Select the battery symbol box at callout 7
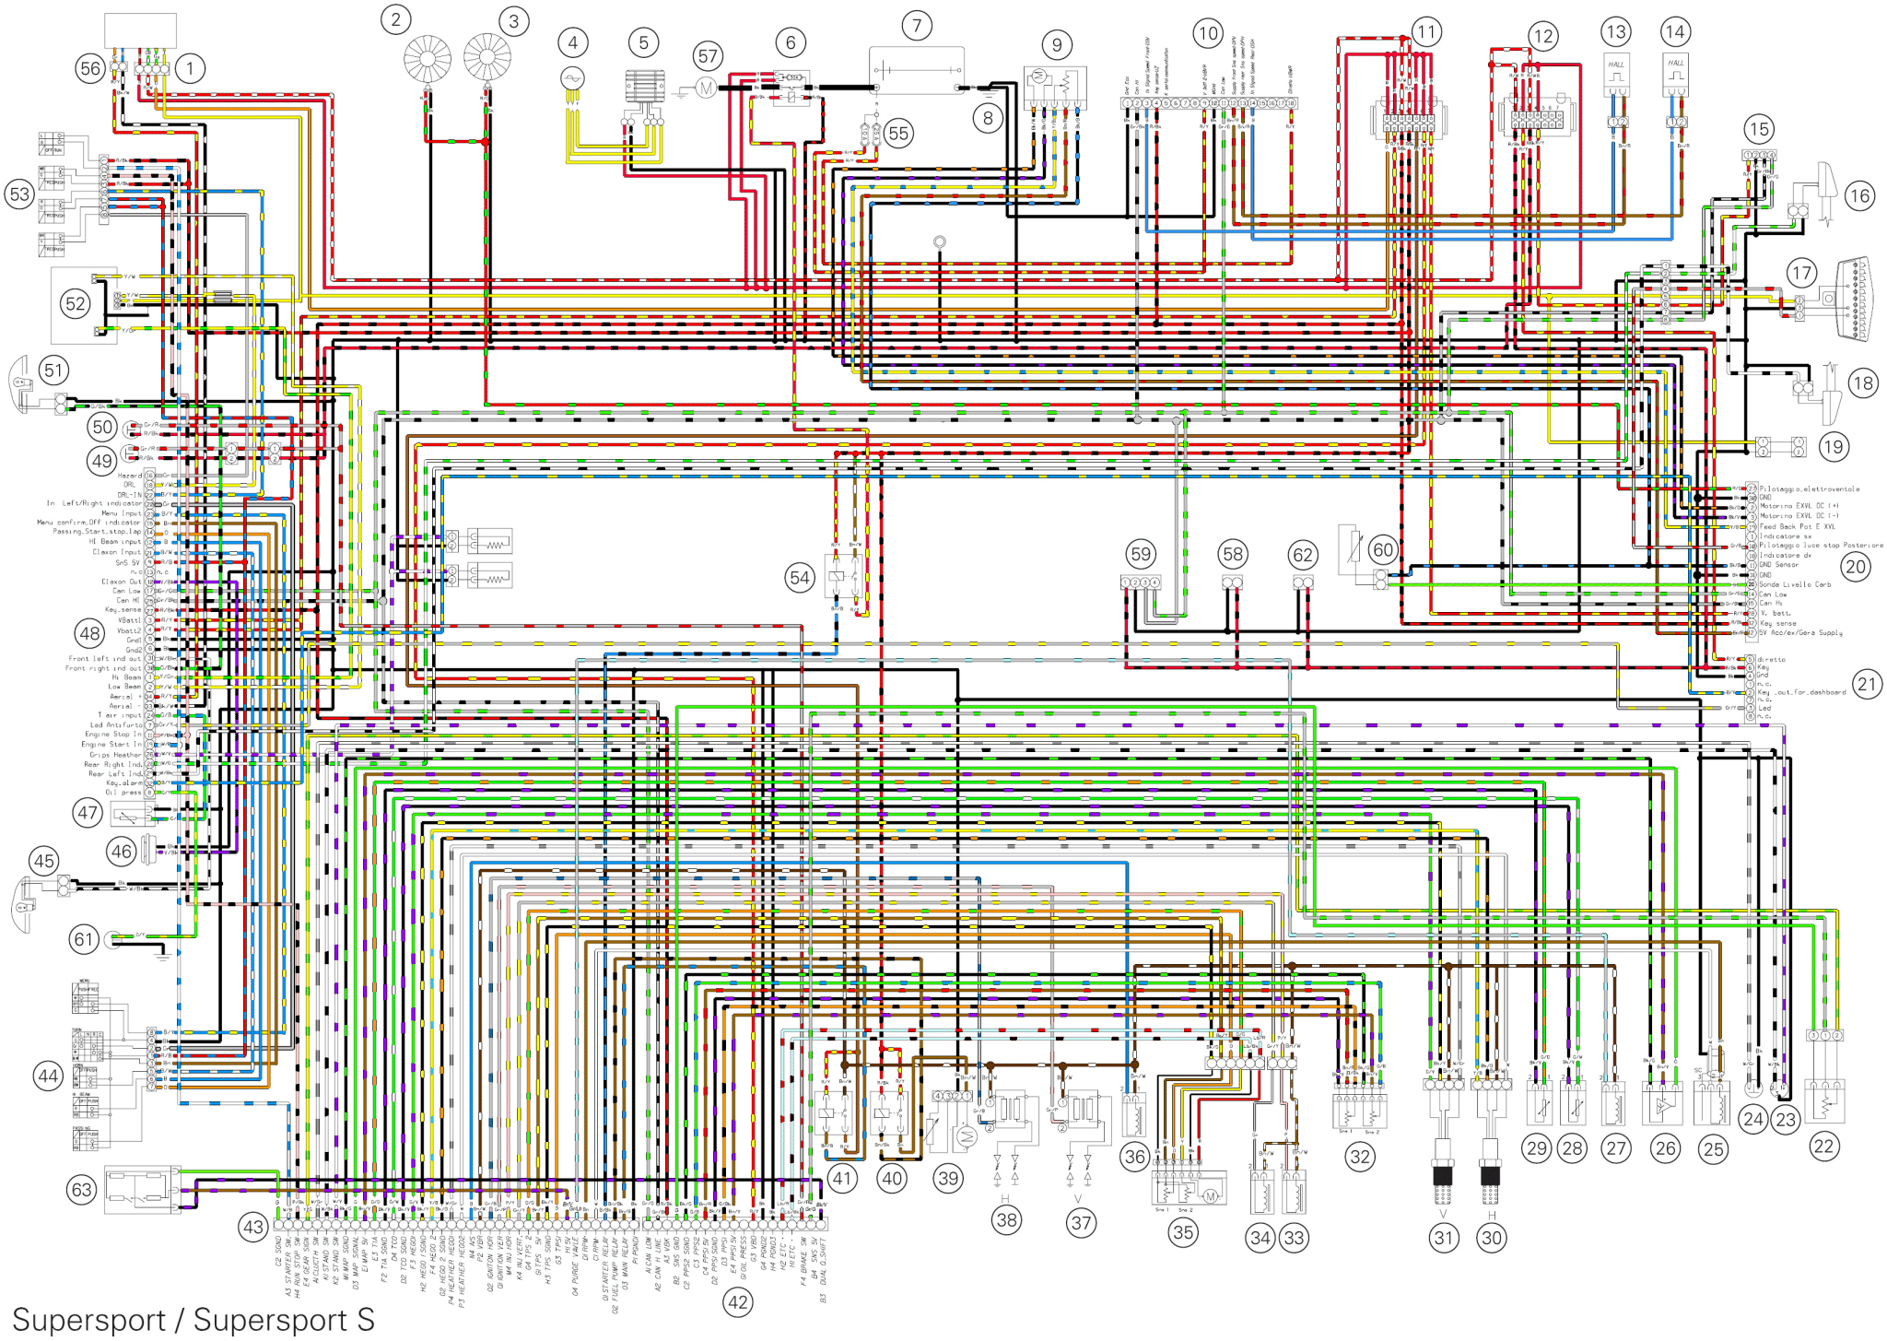 pyautogui.click(x=917, y=70)
